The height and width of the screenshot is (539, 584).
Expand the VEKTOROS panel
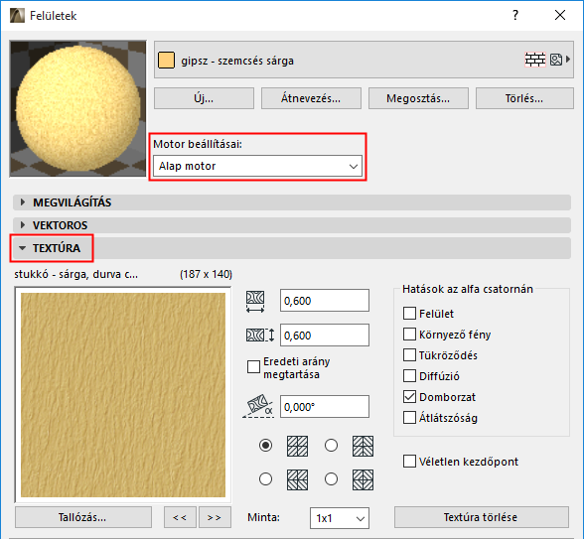coord(292,225)
